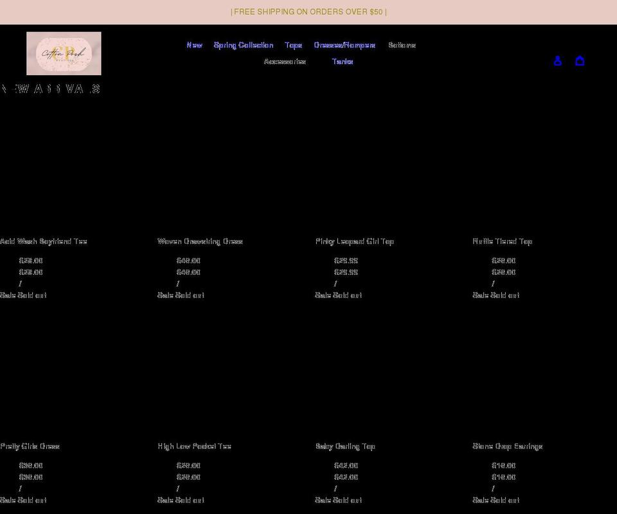Click Sale Sold out under Woven Drawstring Dress
Image resolution: width=617 pixels, height=514 pixels.
[x=181, y=296]
